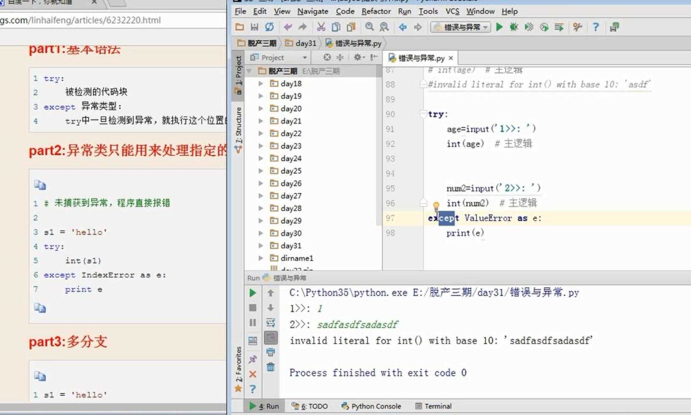Click scroll down arrow in Run panel
691x415 pixels.
271,308
